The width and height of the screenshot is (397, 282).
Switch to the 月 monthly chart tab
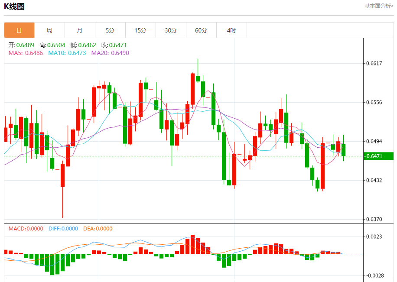80,30
